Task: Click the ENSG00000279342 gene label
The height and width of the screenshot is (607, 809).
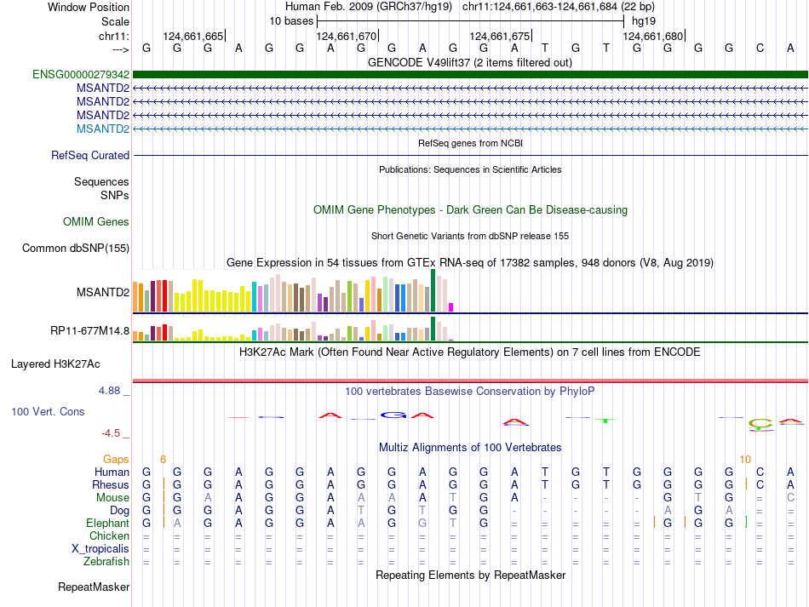Action: [81, 74]
